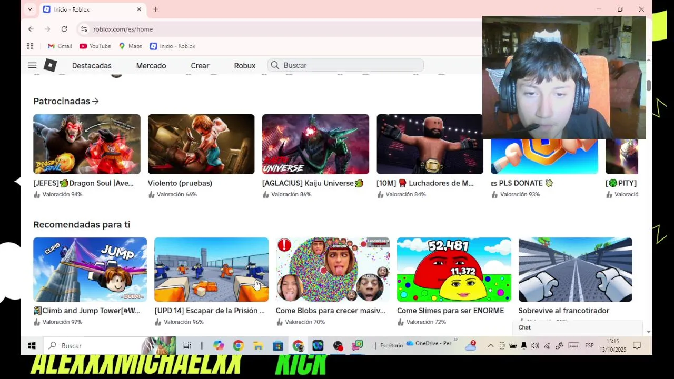Click the weather cloud icon with badge
This screenshot has height=379, width=674.
click(471, 346)
